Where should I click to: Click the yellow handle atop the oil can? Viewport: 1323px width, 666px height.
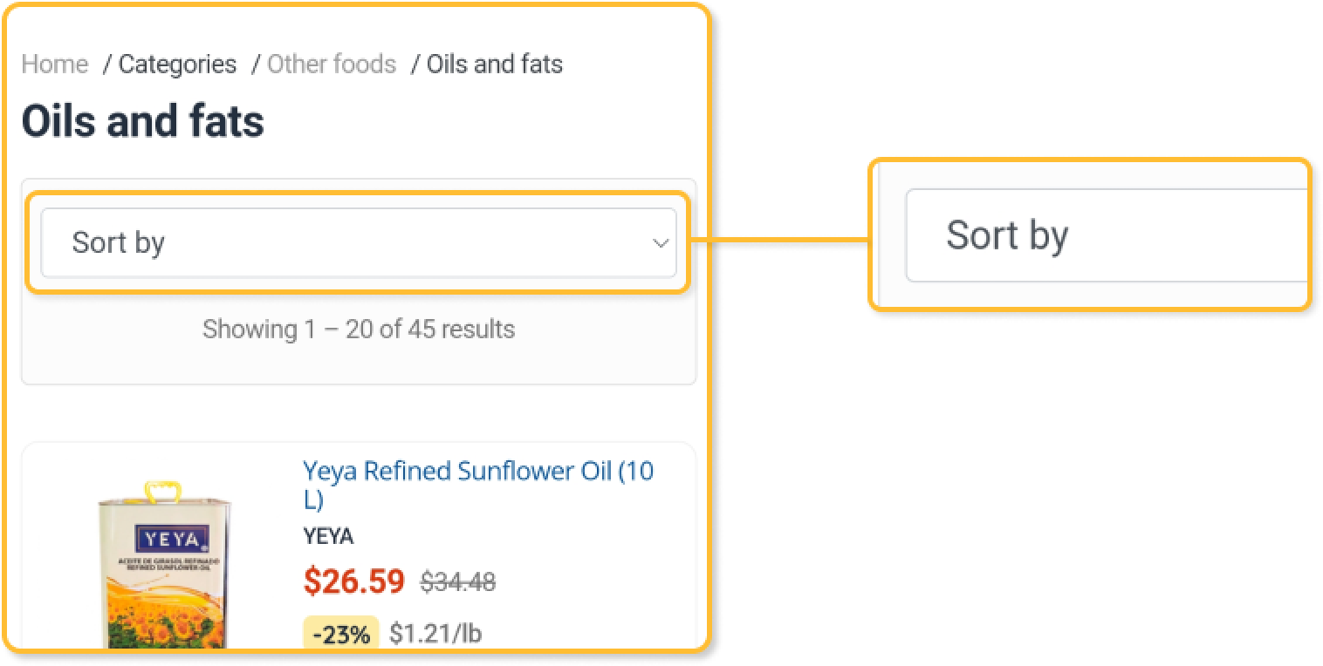coord(162,491)
